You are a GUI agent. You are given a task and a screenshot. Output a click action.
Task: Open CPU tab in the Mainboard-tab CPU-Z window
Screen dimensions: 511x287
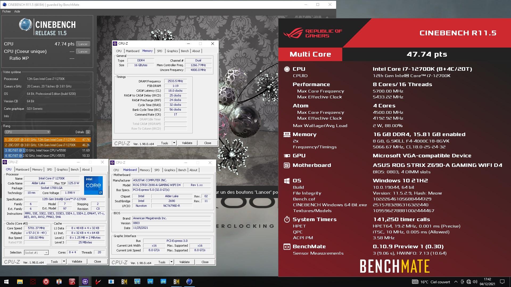coord(116,170)
